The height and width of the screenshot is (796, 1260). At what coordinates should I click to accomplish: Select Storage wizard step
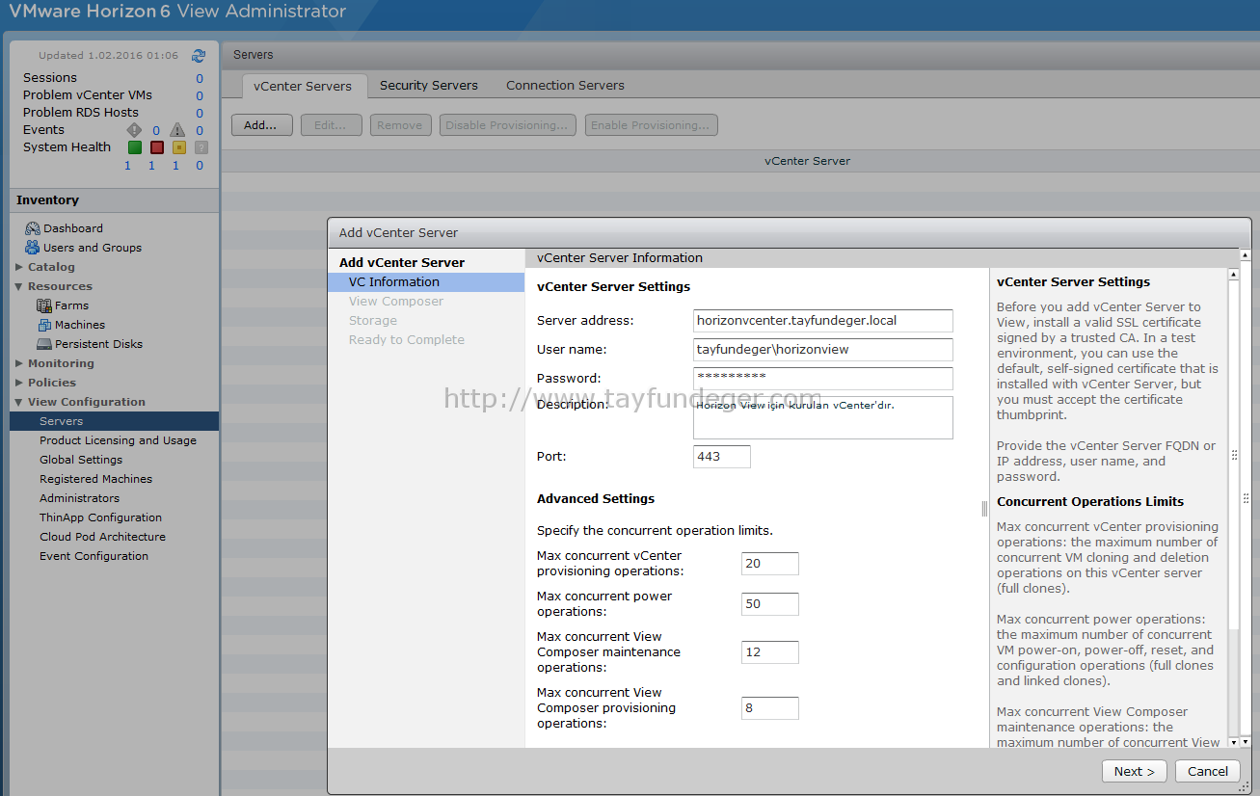coord(373,321)
